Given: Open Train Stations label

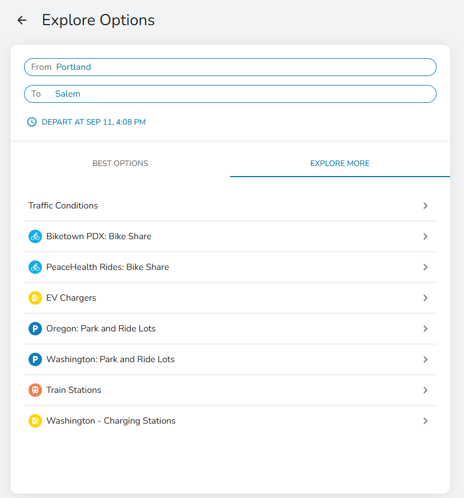Looking at the screenshot, I should pos(74,390).
